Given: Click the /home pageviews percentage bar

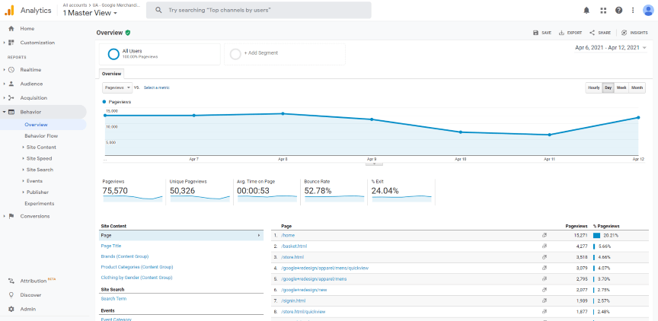Looking at the screenshot, I should (596, 236).
